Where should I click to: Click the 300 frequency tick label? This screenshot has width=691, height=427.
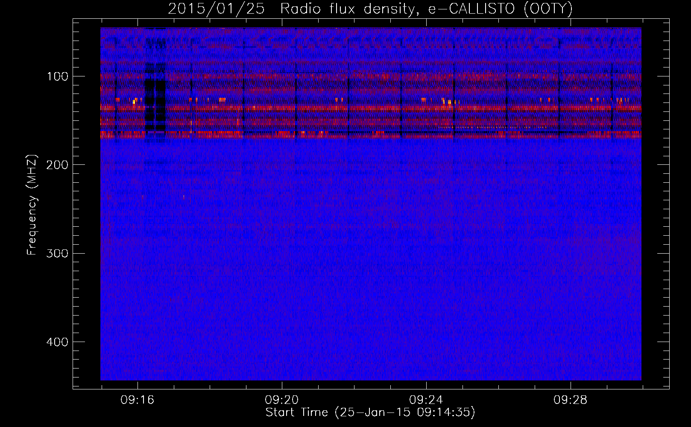point(57,254)
